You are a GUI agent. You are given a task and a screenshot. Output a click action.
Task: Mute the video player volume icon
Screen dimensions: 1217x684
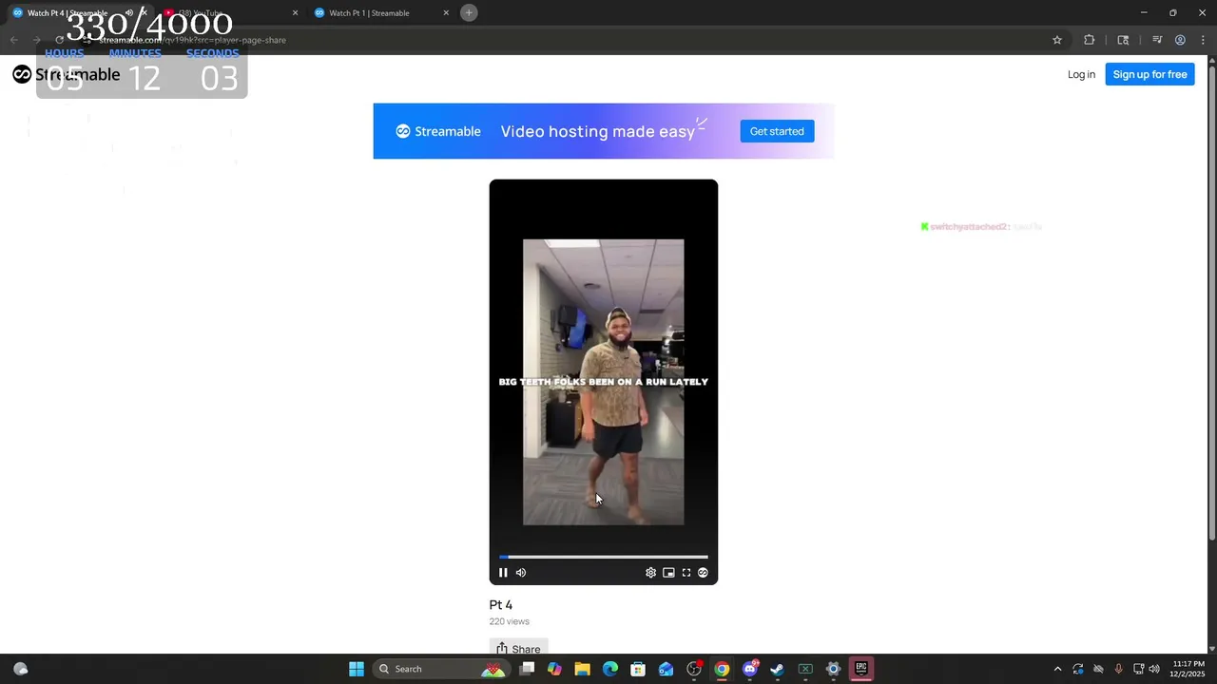(520, 573)
